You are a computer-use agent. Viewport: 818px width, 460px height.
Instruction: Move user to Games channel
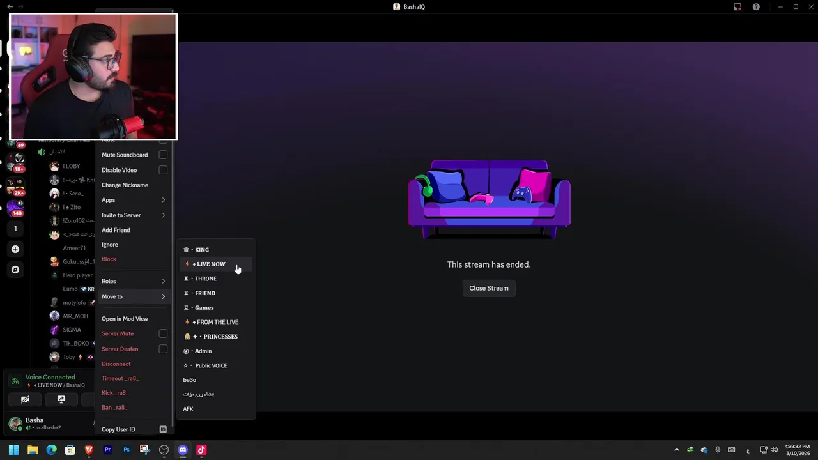point(215,307)
